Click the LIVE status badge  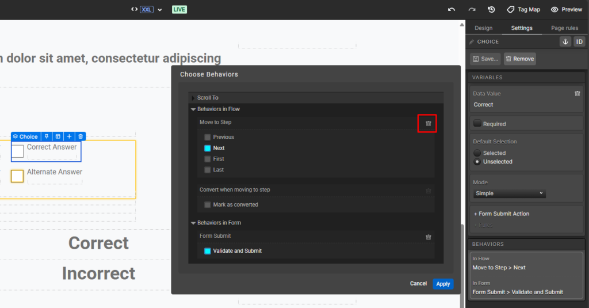pyautogui.click(x=179, y=9)
